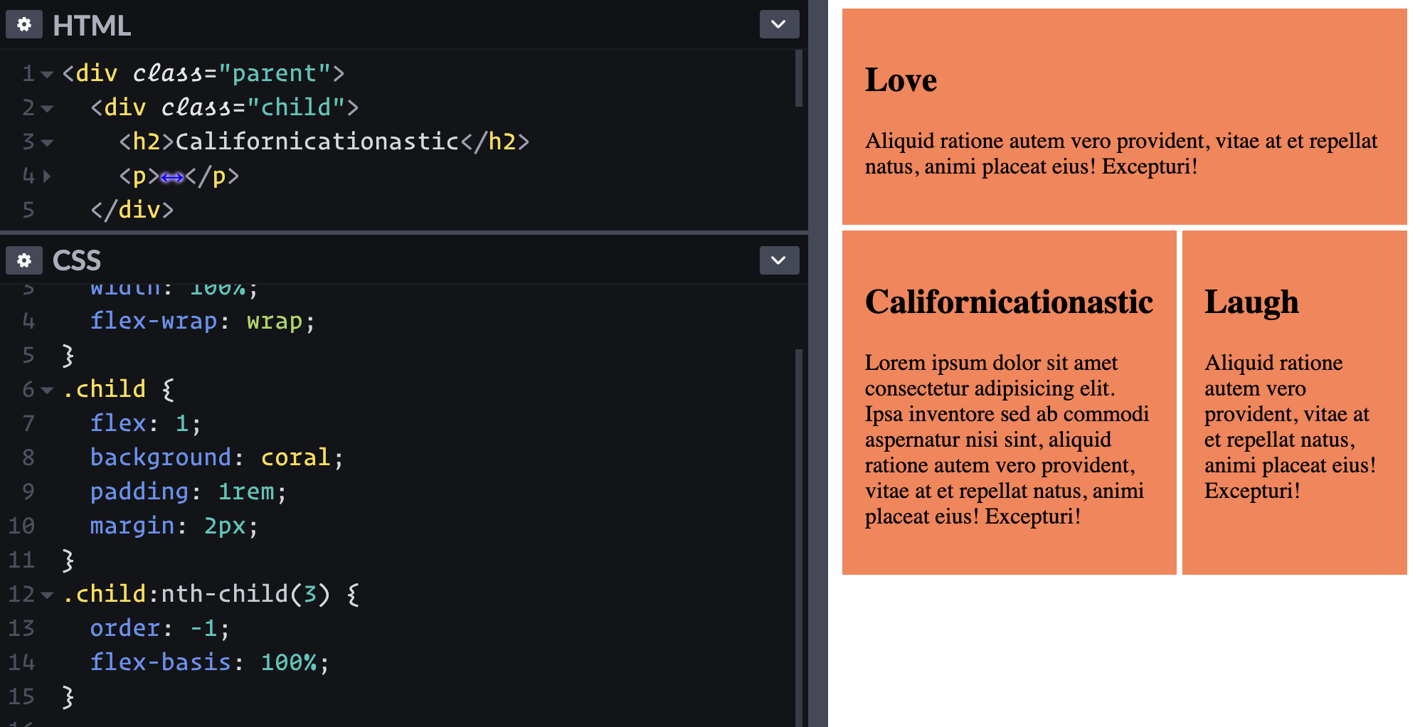The width and height of the screenshot is (1420, 727).
Task: Click the paragraph under the Love heading
Action: pos(1121,154)
